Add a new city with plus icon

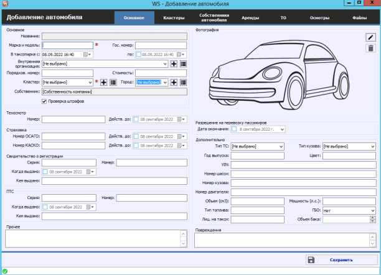(174, 82)
